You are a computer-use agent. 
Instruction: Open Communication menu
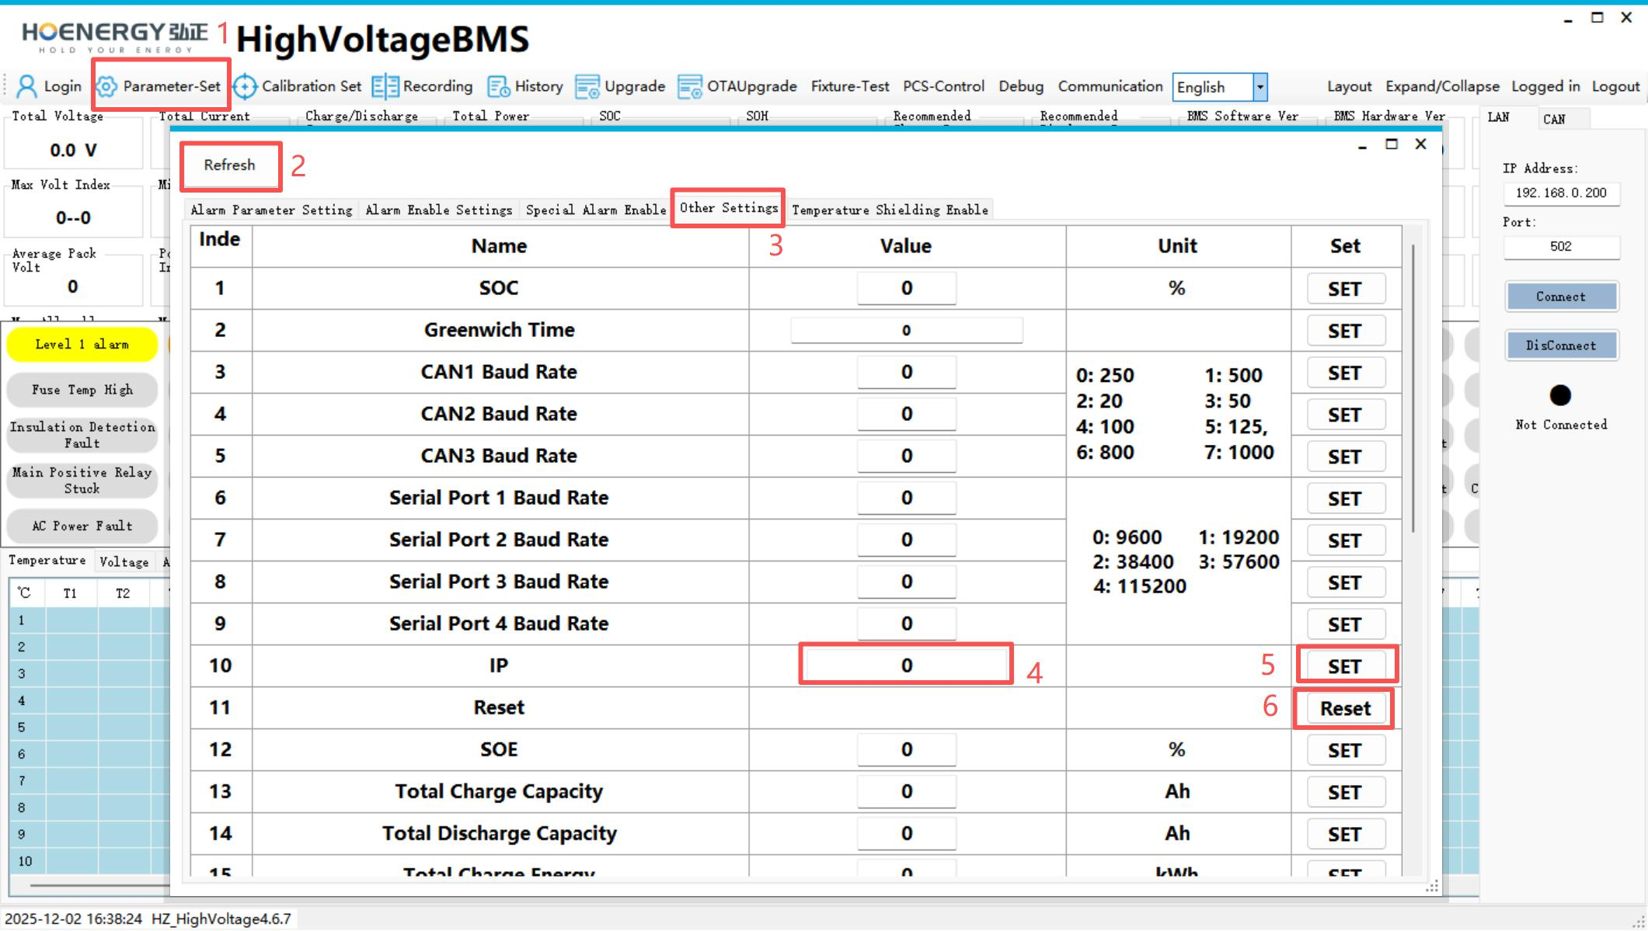point(1110,86)
